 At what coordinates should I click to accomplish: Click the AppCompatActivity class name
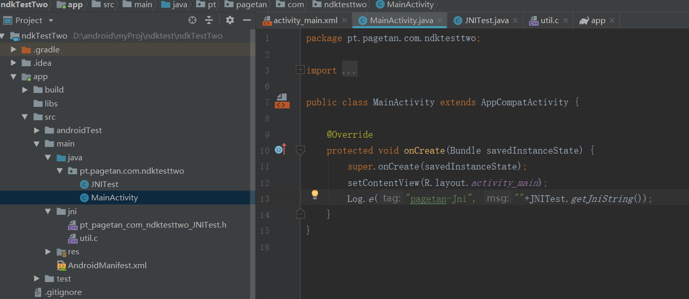tap(525, 102)
